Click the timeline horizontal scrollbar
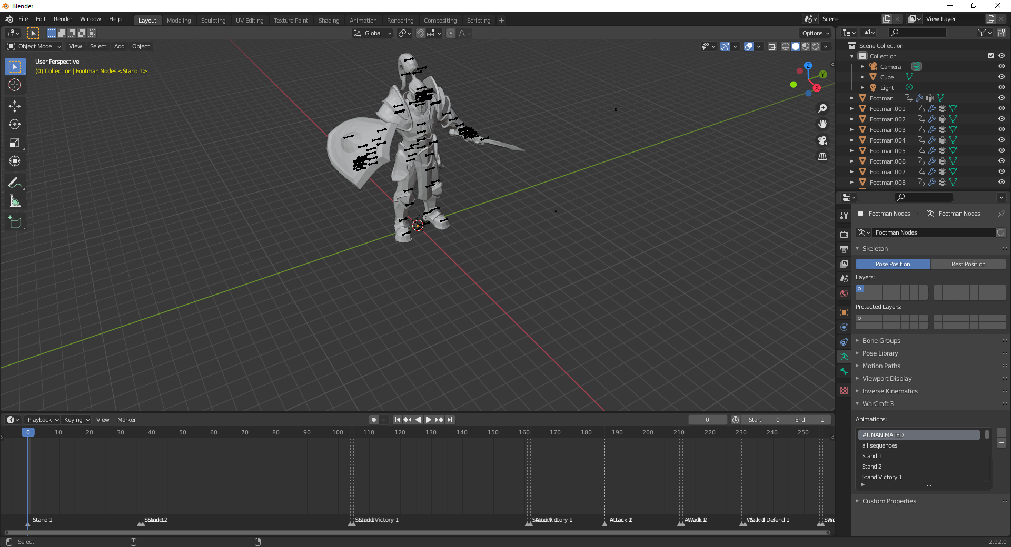Viewport: 1011px width, 547px height. pos(417,533)
